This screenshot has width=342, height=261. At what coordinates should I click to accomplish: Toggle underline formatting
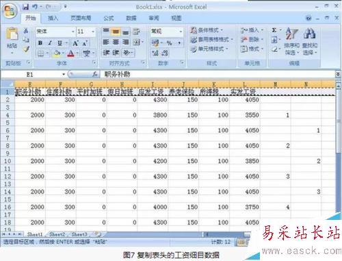60,42
